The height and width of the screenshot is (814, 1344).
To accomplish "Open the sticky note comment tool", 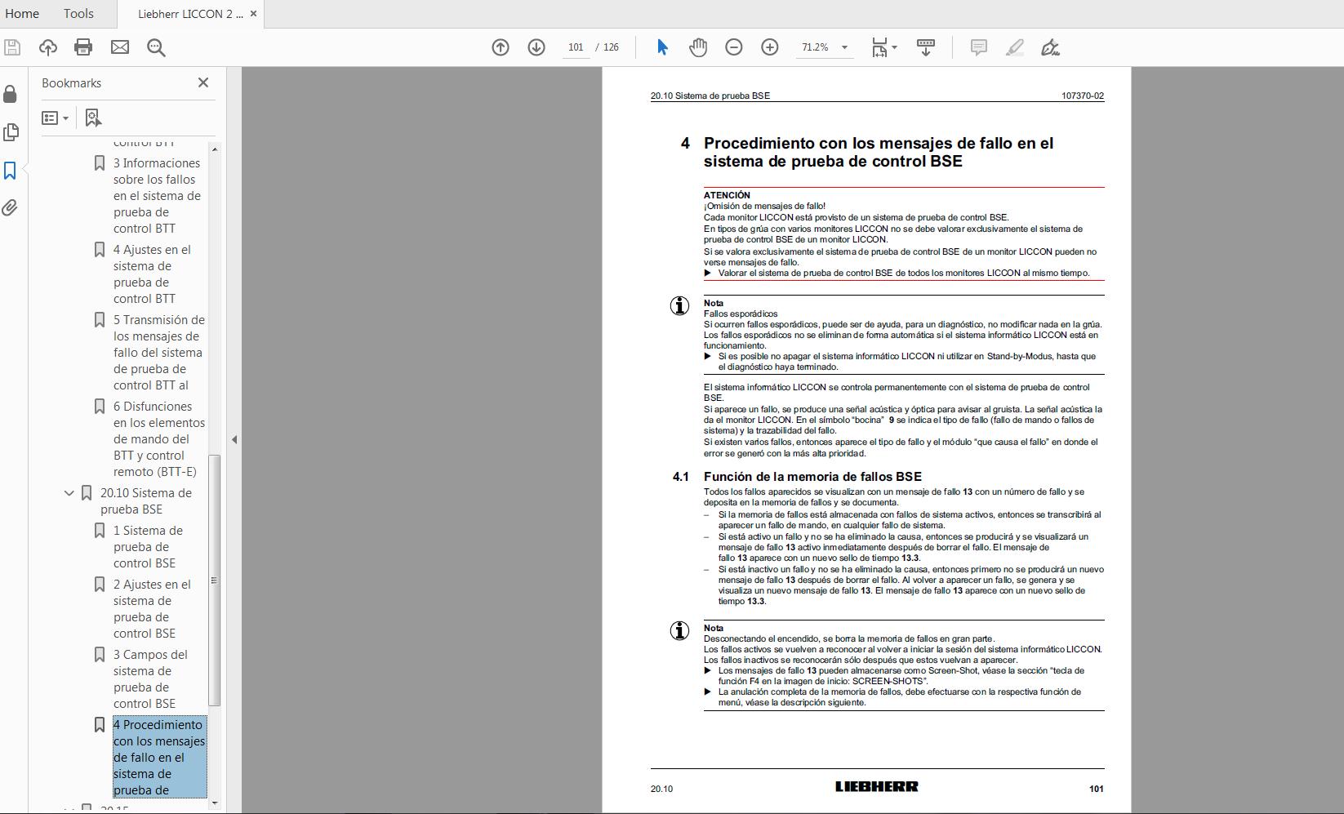I will click(977, 47).
